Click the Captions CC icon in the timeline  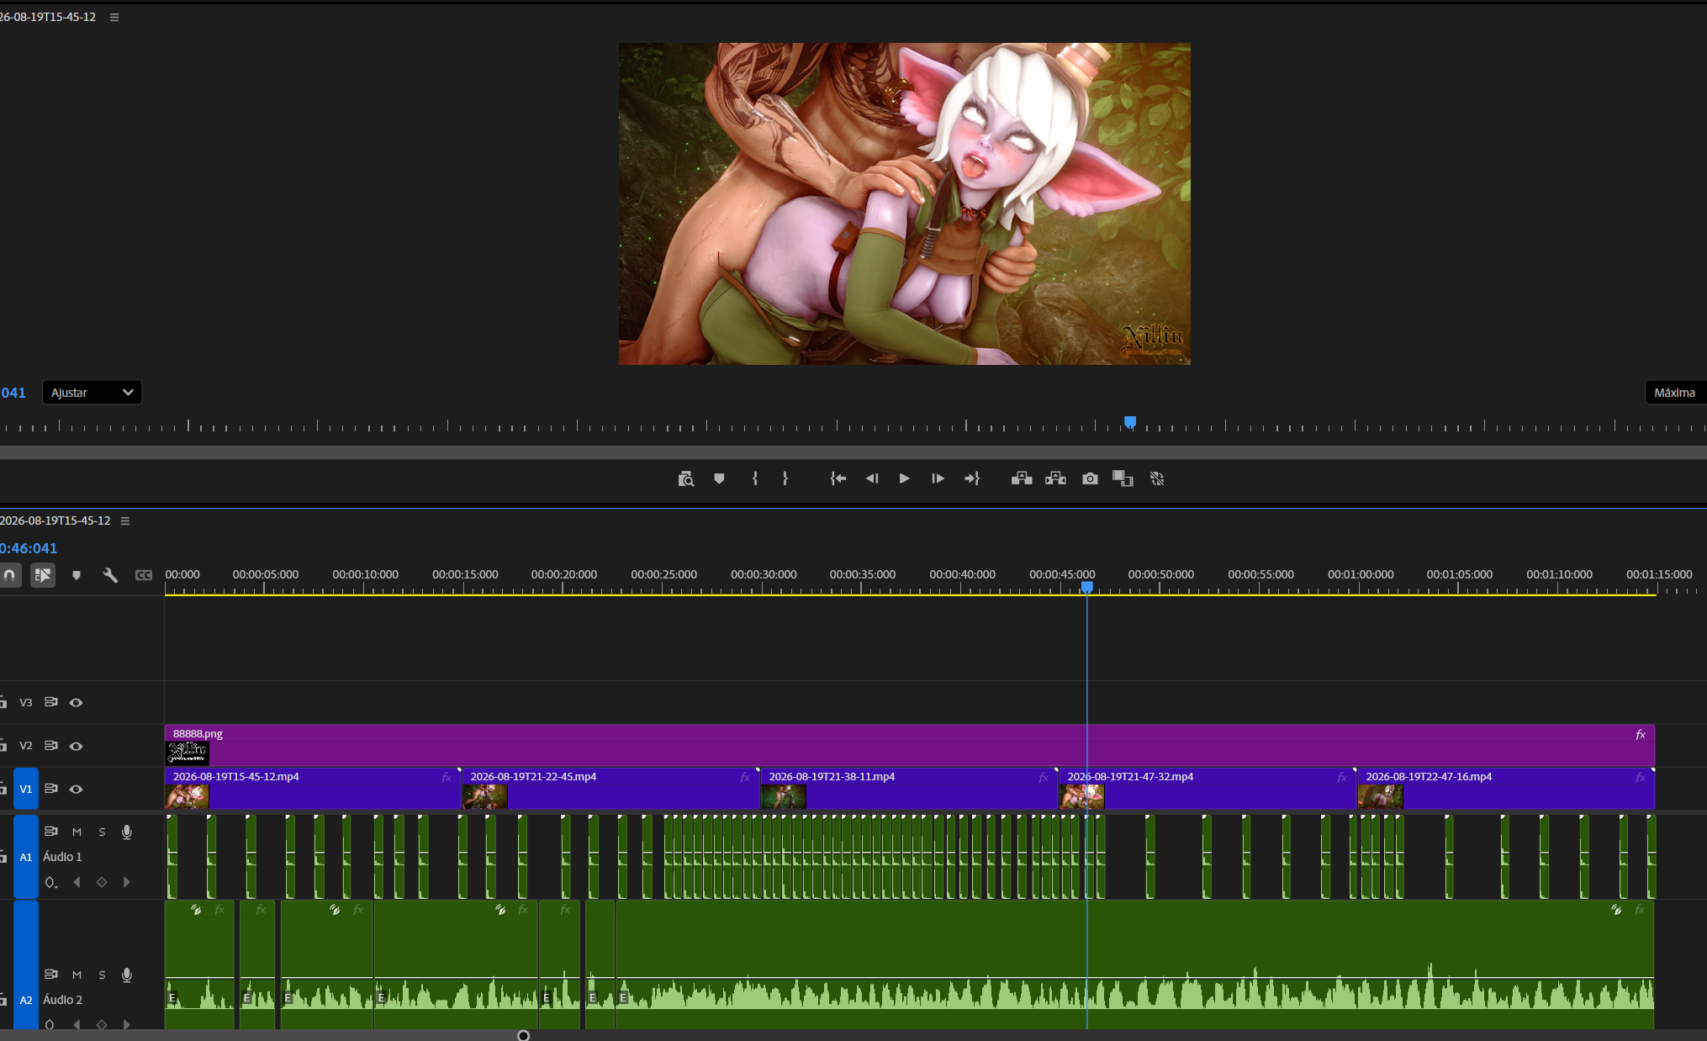click(x=144, y=575)
